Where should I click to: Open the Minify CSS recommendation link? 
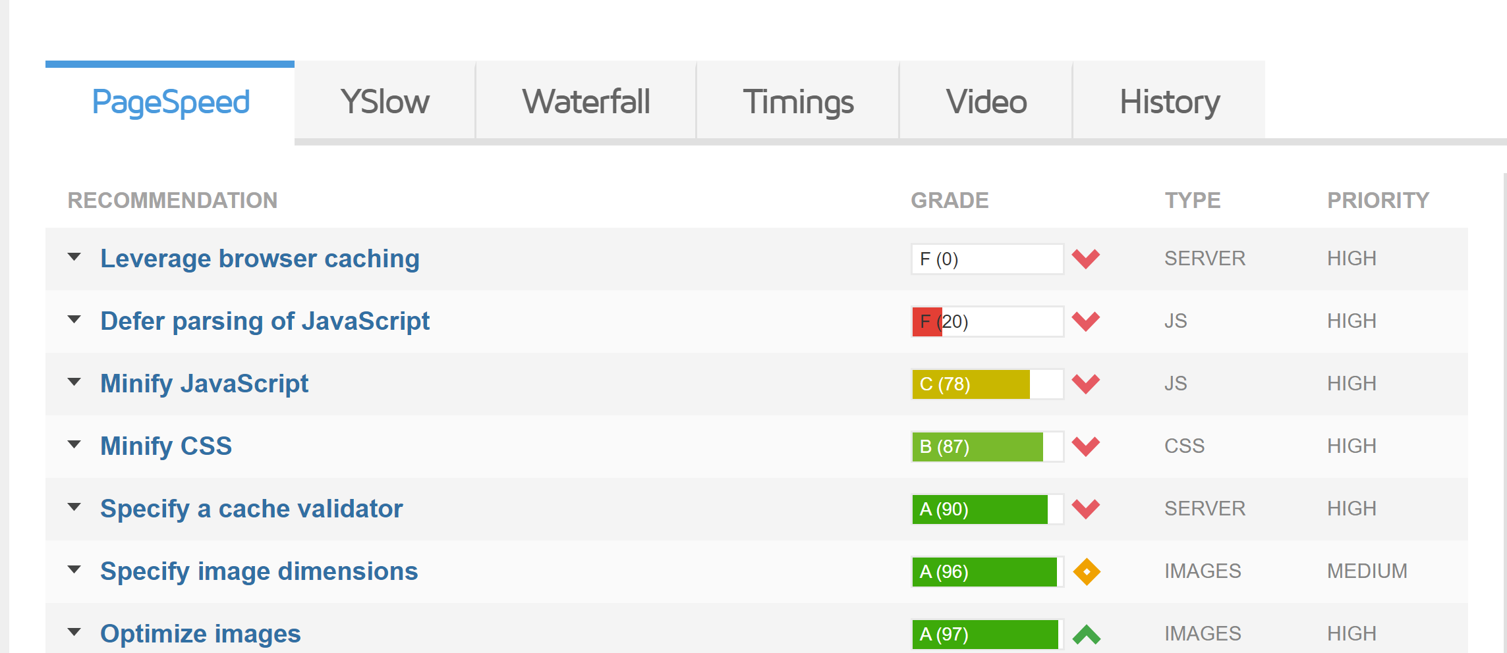pyautogui.click(x=166, y=446)
